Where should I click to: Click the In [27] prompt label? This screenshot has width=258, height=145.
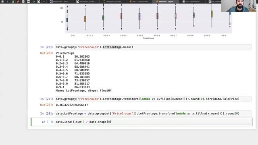[x=47, y=99]
